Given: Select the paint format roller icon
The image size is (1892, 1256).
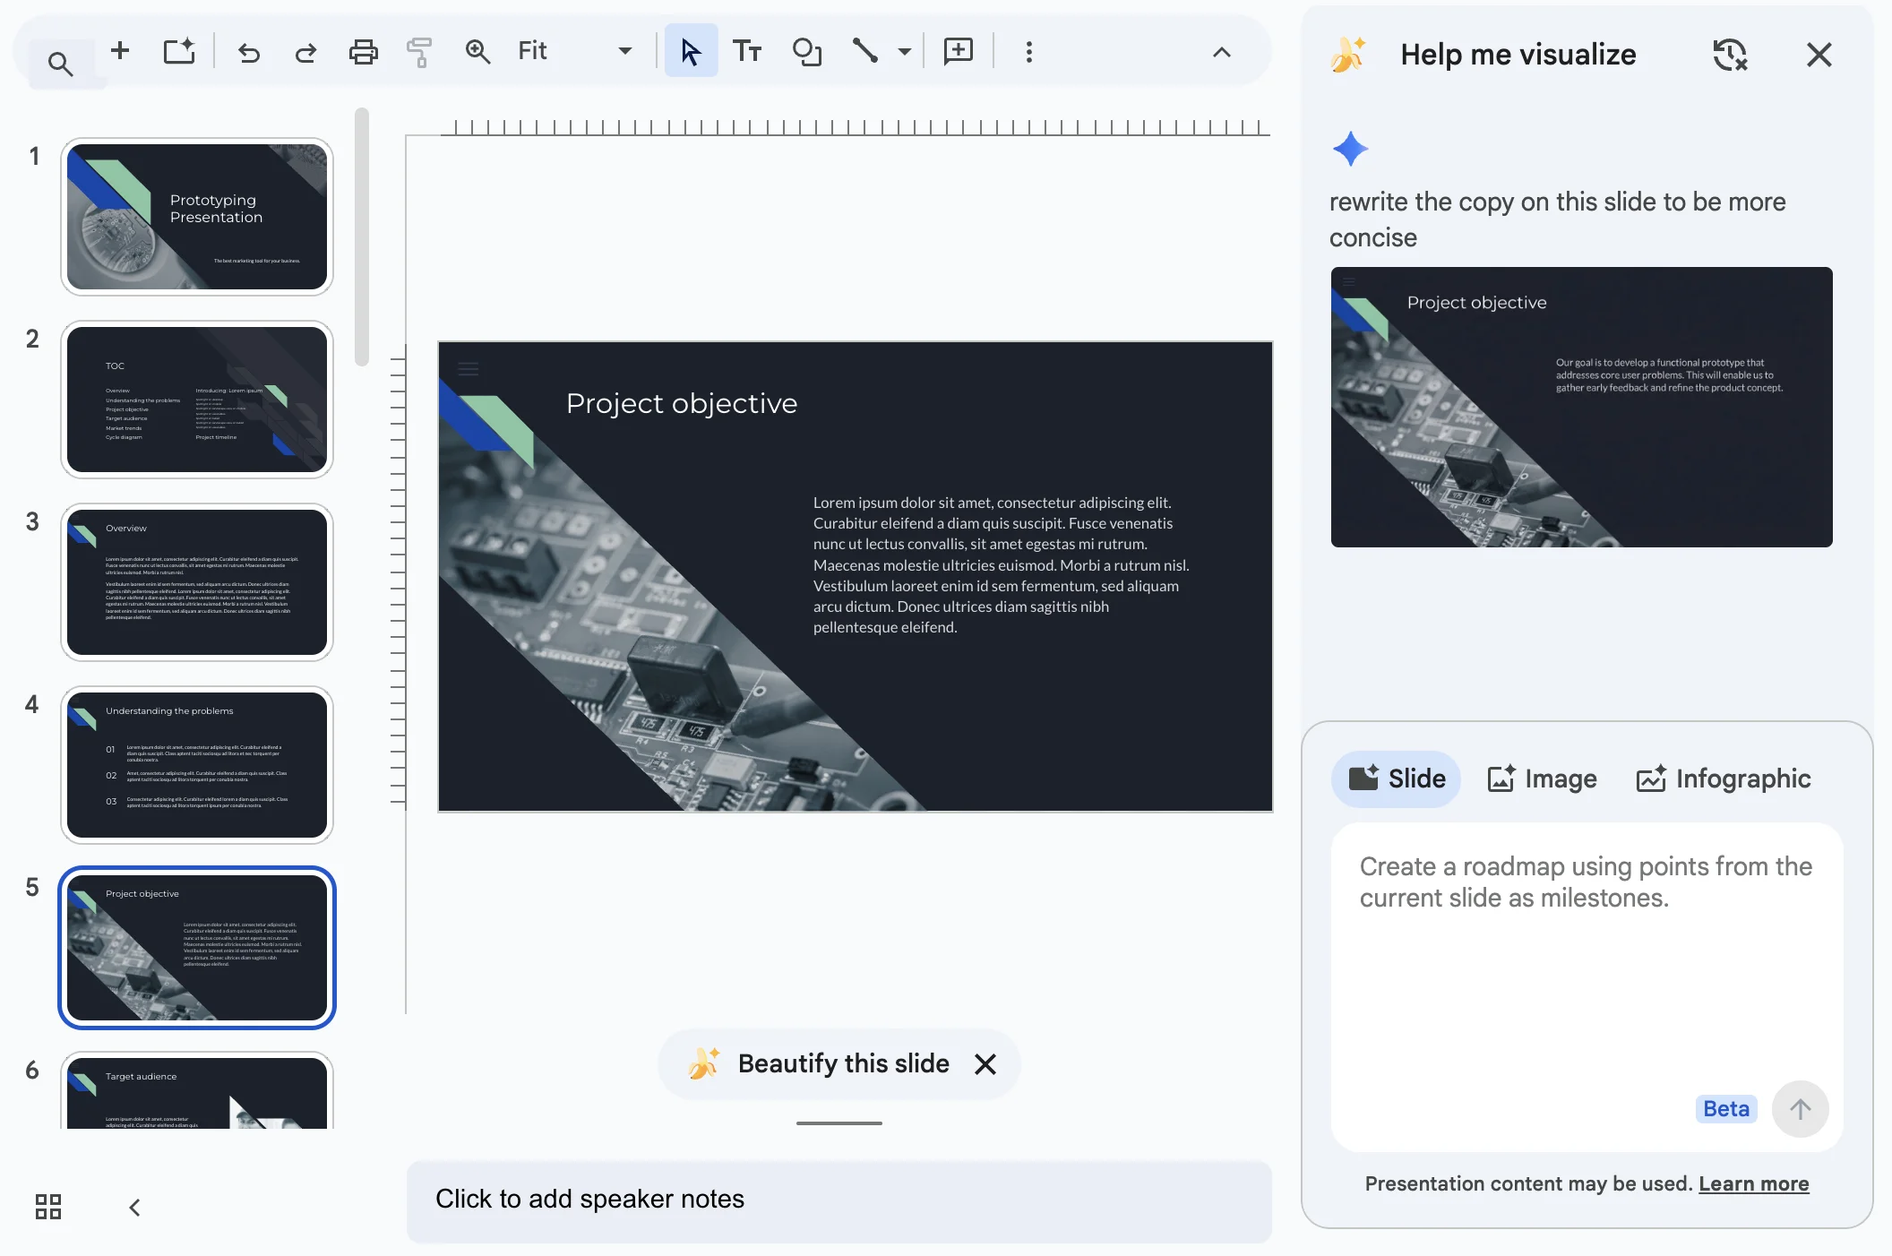Looking at the screenshot, I should point(419,52).
